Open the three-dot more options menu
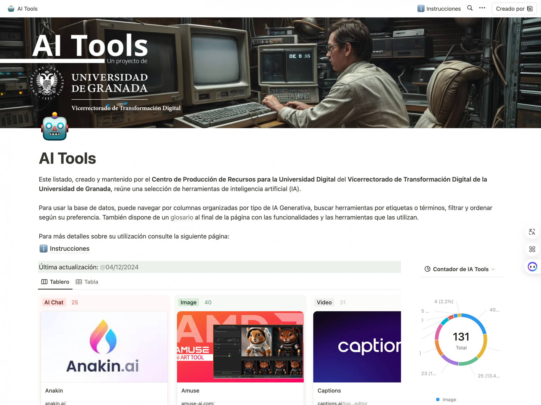 482,8
